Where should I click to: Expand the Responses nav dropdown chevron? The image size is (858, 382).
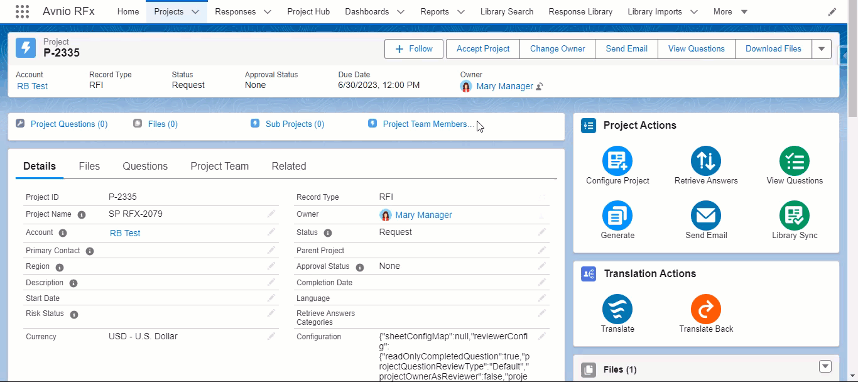pyautogui.click(x=268, y=12)
